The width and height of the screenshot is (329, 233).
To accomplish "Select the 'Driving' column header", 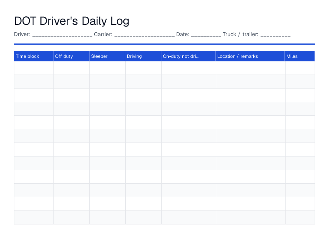I will pos(143,56).
